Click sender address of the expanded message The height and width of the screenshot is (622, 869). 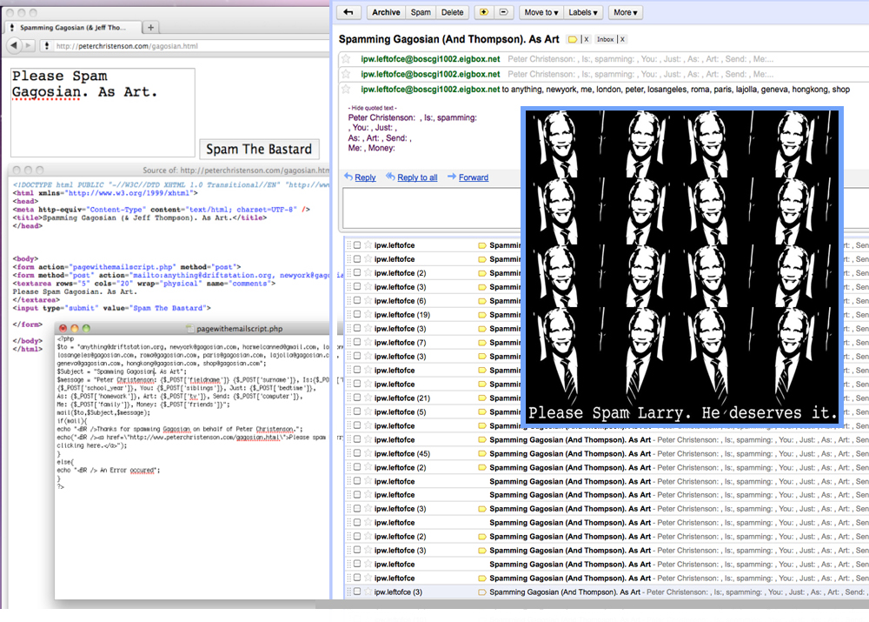[430, 90]
